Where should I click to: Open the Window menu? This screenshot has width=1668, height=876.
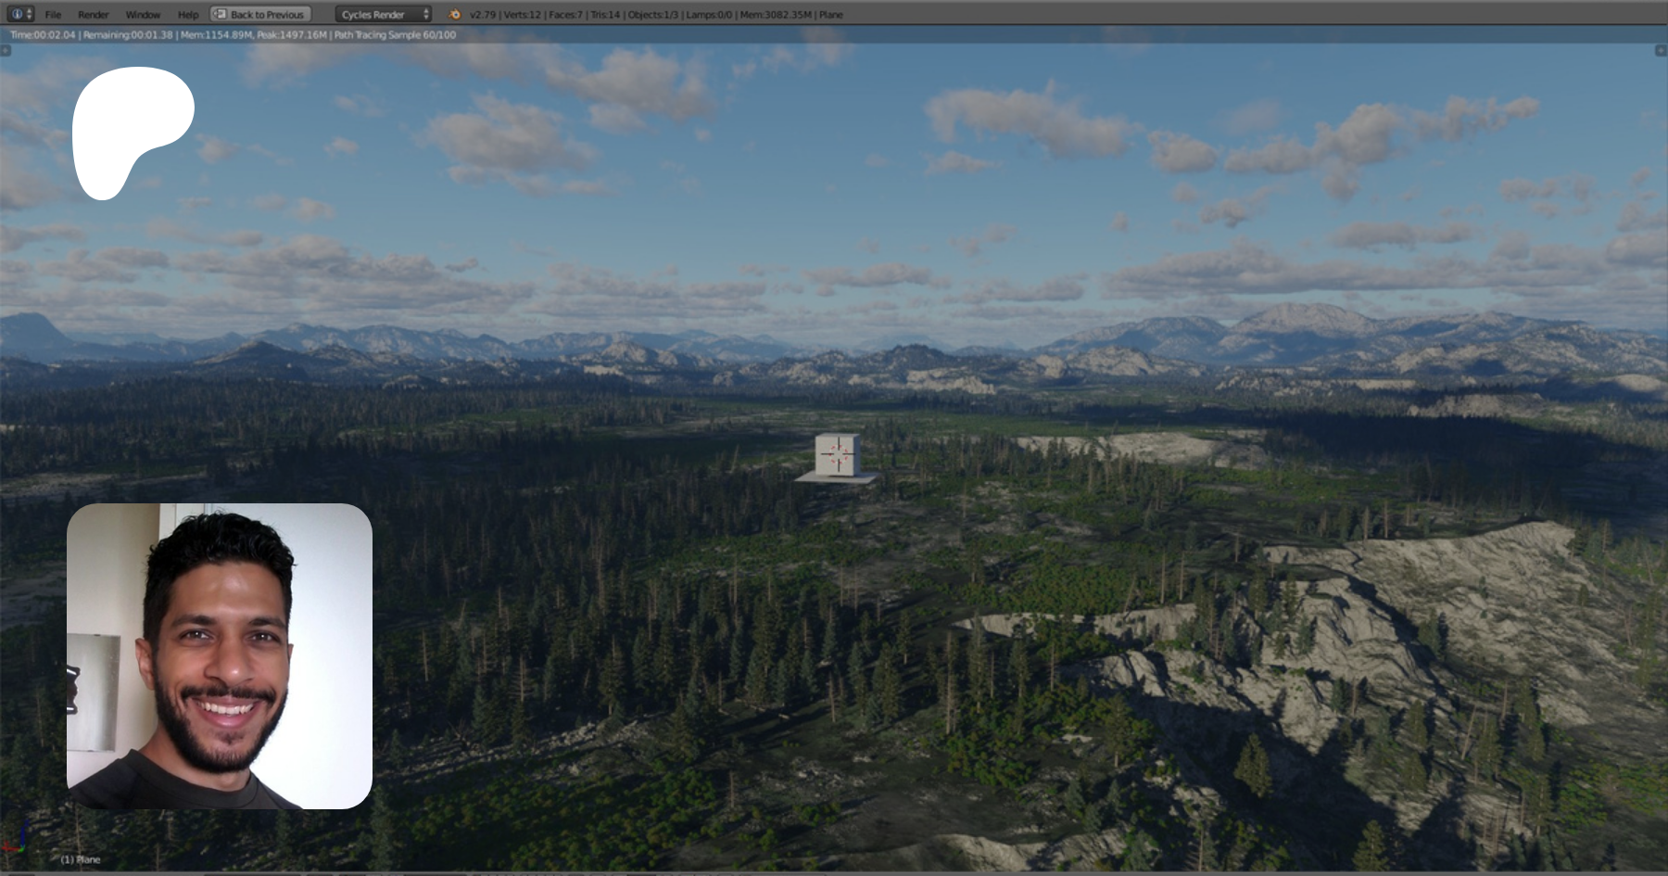143,14
